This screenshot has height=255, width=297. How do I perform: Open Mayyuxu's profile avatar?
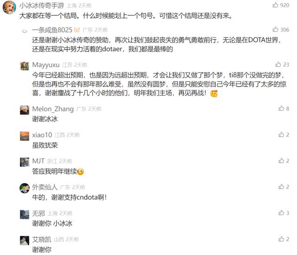(25, 66)
